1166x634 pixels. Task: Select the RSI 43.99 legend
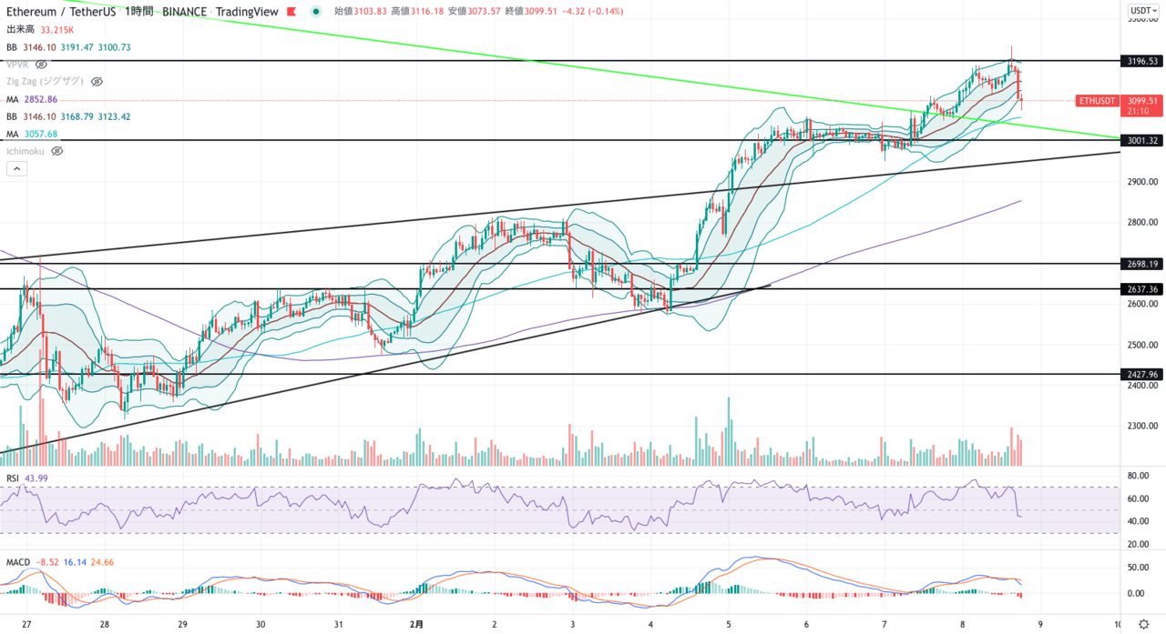pos(26,478)
